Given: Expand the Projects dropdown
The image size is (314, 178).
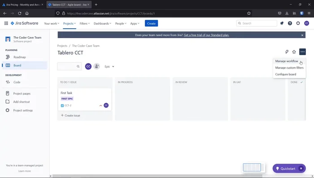Looking at the screenshot, I should [x=70, y=23].
